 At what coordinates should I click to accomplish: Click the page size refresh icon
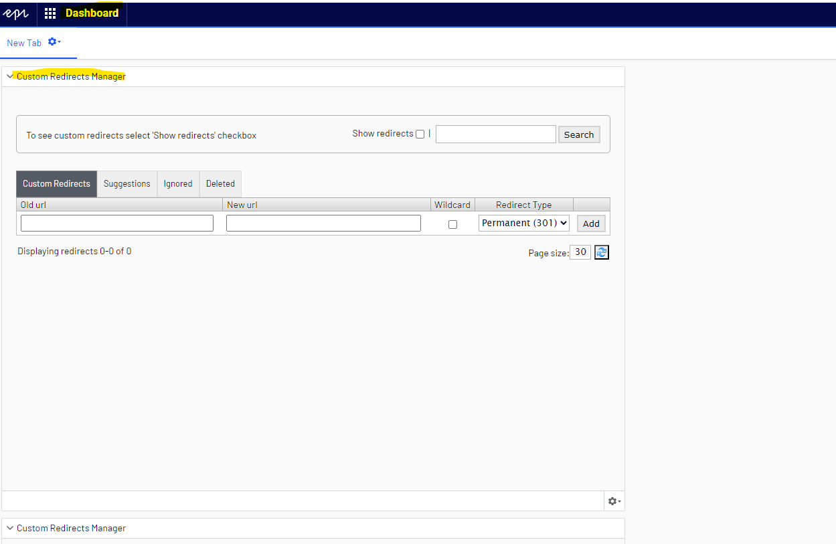[x=601, y=252]
